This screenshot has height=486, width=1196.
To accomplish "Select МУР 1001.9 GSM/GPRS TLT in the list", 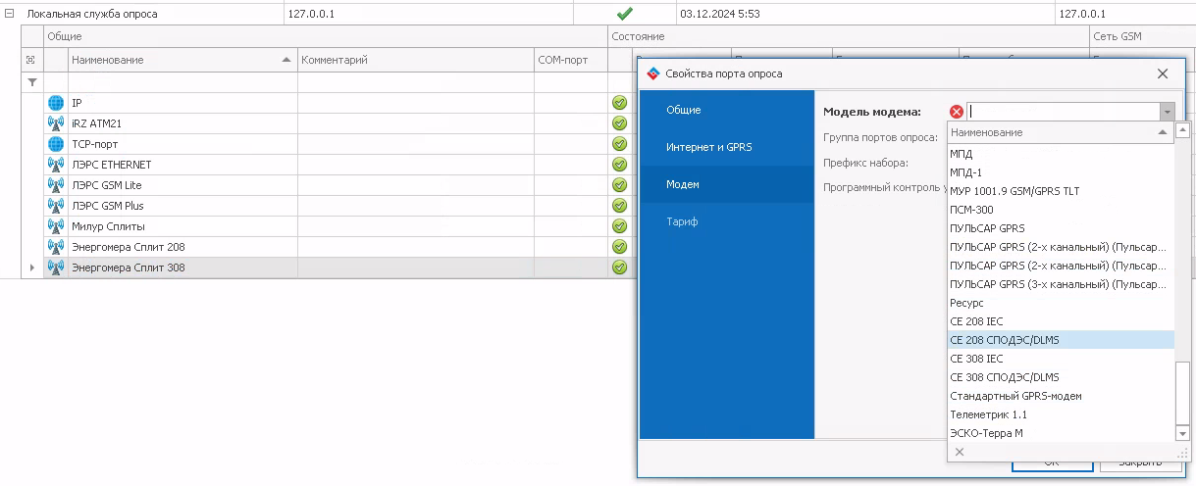I will [x=1061, y=191].
